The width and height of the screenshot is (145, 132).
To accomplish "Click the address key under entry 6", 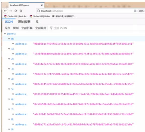I will click(21, 104).
